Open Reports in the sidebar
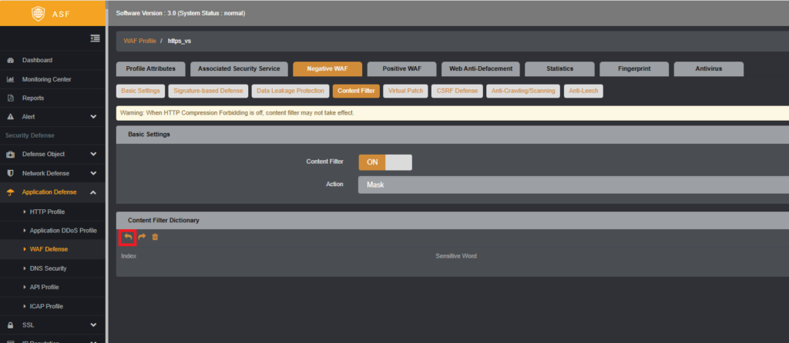This screenshot has height=343, width=789. tap(33, 98)
